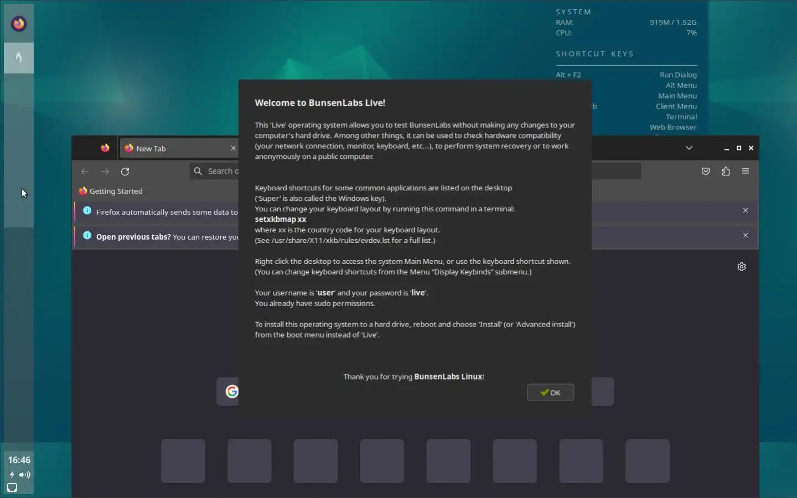Click the 'Terminal' shortcut label on desktop
The height and width of the screenshot is (498, 797).
point(681,117)
